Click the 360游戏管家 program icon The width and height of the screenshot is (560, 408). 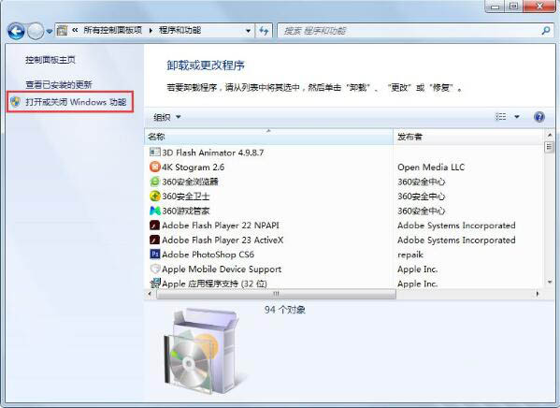[x=155, y=211]
